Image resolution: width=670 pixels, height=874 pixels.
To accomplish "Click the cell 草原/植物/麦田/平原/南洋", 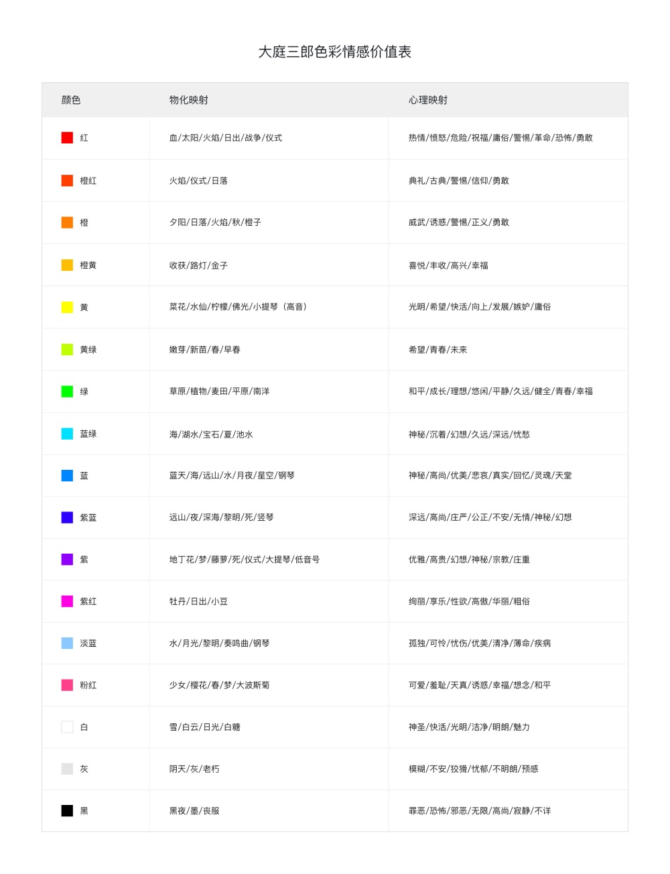I will pyautogui.click(x=269, y=391).
